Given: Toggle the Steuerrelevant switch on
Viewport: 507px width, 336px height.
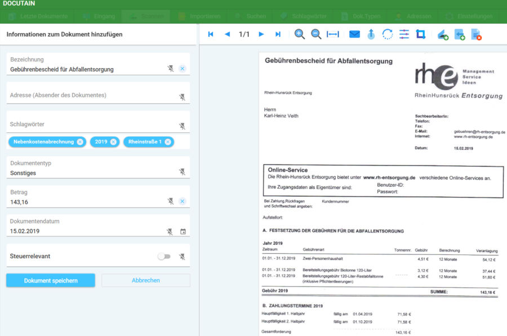Looking at the screenshot, I should coord(164,256).
